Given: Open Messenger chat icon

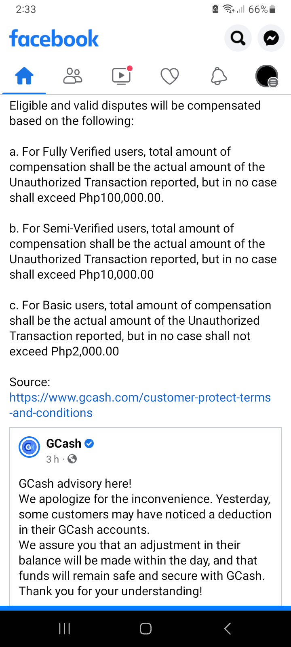Looking at the screenshot, I should click(x=271, y=38).
